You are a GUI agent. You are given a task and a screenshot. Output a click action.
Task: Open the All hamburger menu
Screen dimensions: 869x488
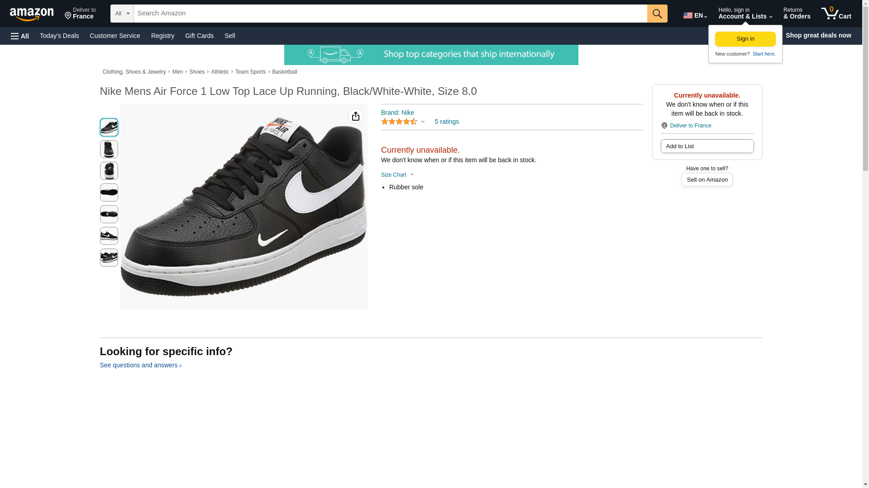pos(20,36)
